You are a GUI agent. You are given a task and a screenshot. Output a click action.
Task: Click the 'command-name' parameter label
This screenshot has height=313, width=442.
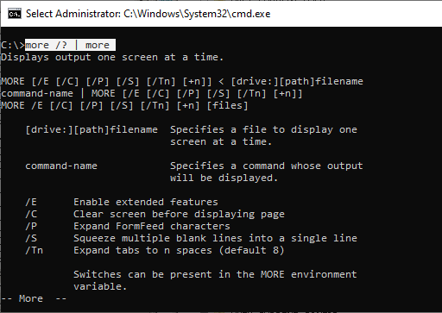pos(61,166)
